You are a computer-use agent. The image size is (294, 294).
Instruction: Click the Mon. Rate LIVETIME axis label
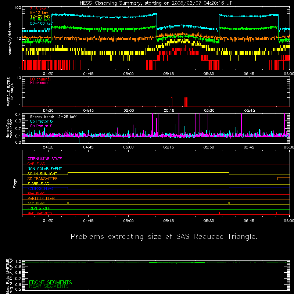pyautogui.click(x=10, y=276)
